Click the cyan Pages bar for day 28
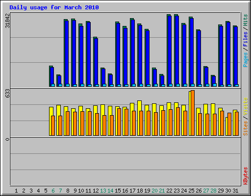251x196 pixels. pyautogui.click(x=215, y=85)
